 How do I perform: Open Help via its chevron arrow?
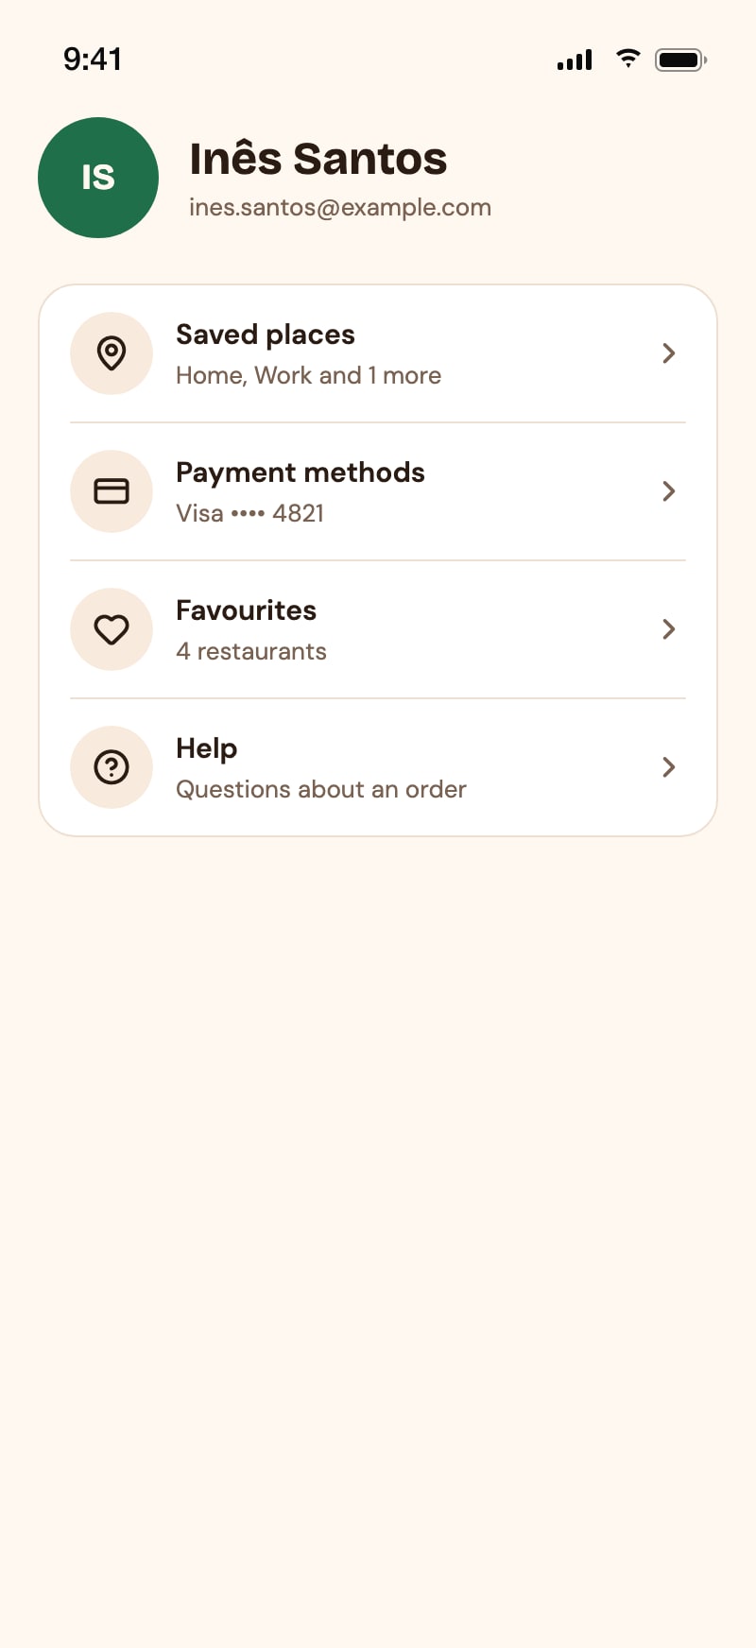[669, 767]
